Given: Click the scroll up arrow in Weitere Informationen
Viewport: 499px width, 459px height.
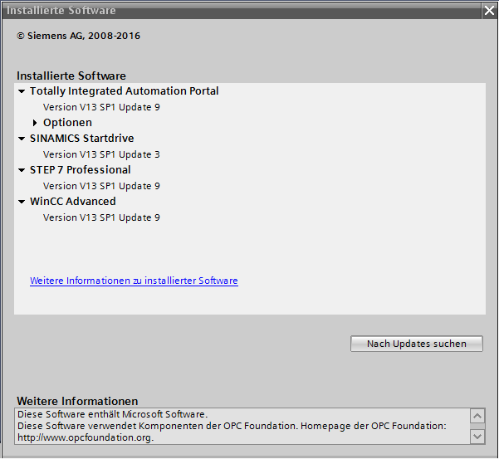Looking at the screenshot, I should click(x=477, y=416).
